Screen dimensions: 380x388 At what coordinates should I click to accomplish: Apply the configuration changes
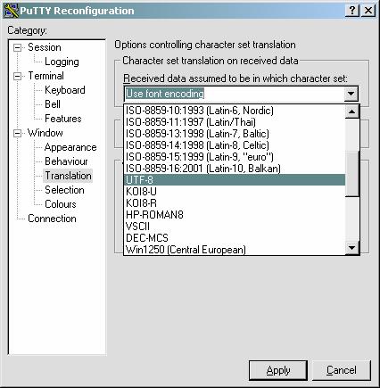coord(278,370)
